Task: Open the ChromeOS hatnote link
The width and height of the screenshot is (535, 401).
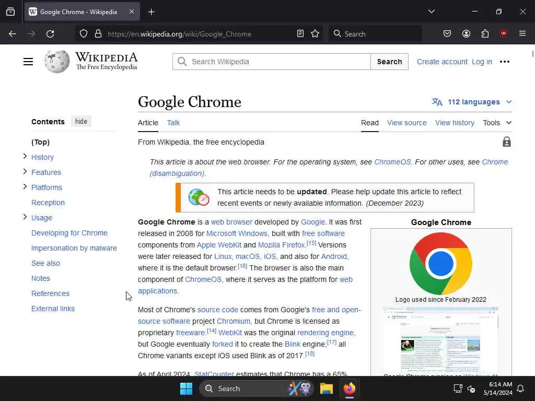Action: pyautogui.click(x=392, y=162)
